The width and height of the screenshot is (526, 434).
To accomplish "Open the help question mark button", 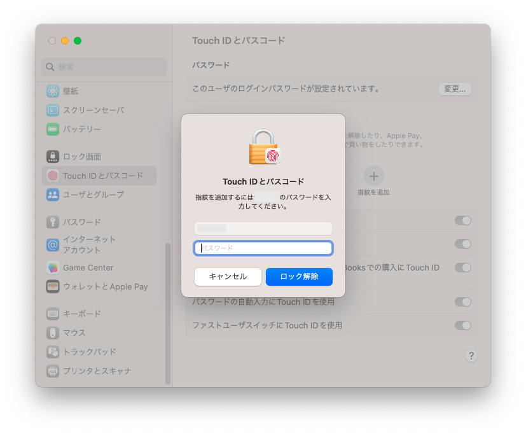I will tap(471, 356).
